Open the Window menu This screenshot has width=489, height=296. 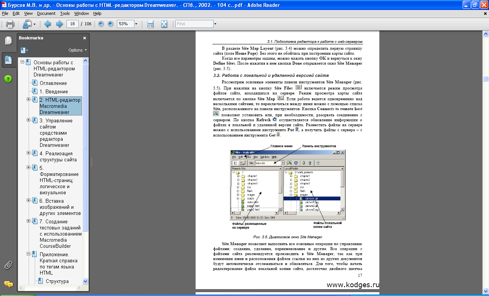(81, 13)
